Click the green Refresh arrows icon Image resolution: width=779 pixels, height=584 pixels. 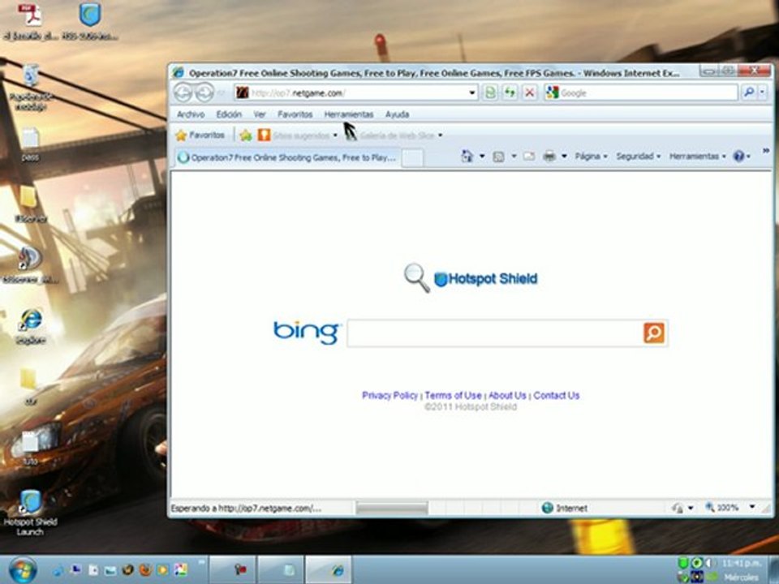pyautogui.click(x=510, y=92)
